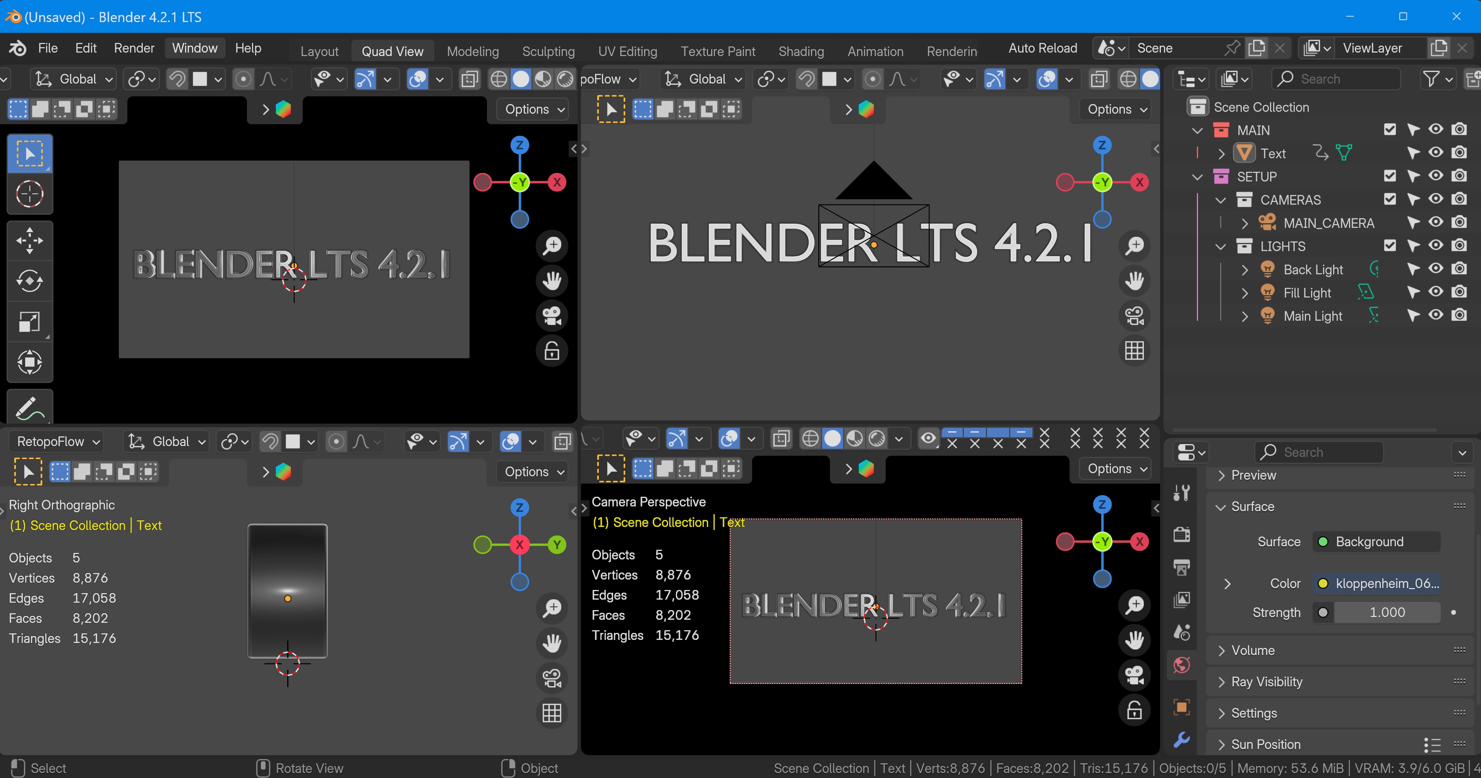
Task: Click pan hand icon in bottom-left viewport
Action: [x=552, y=643]
